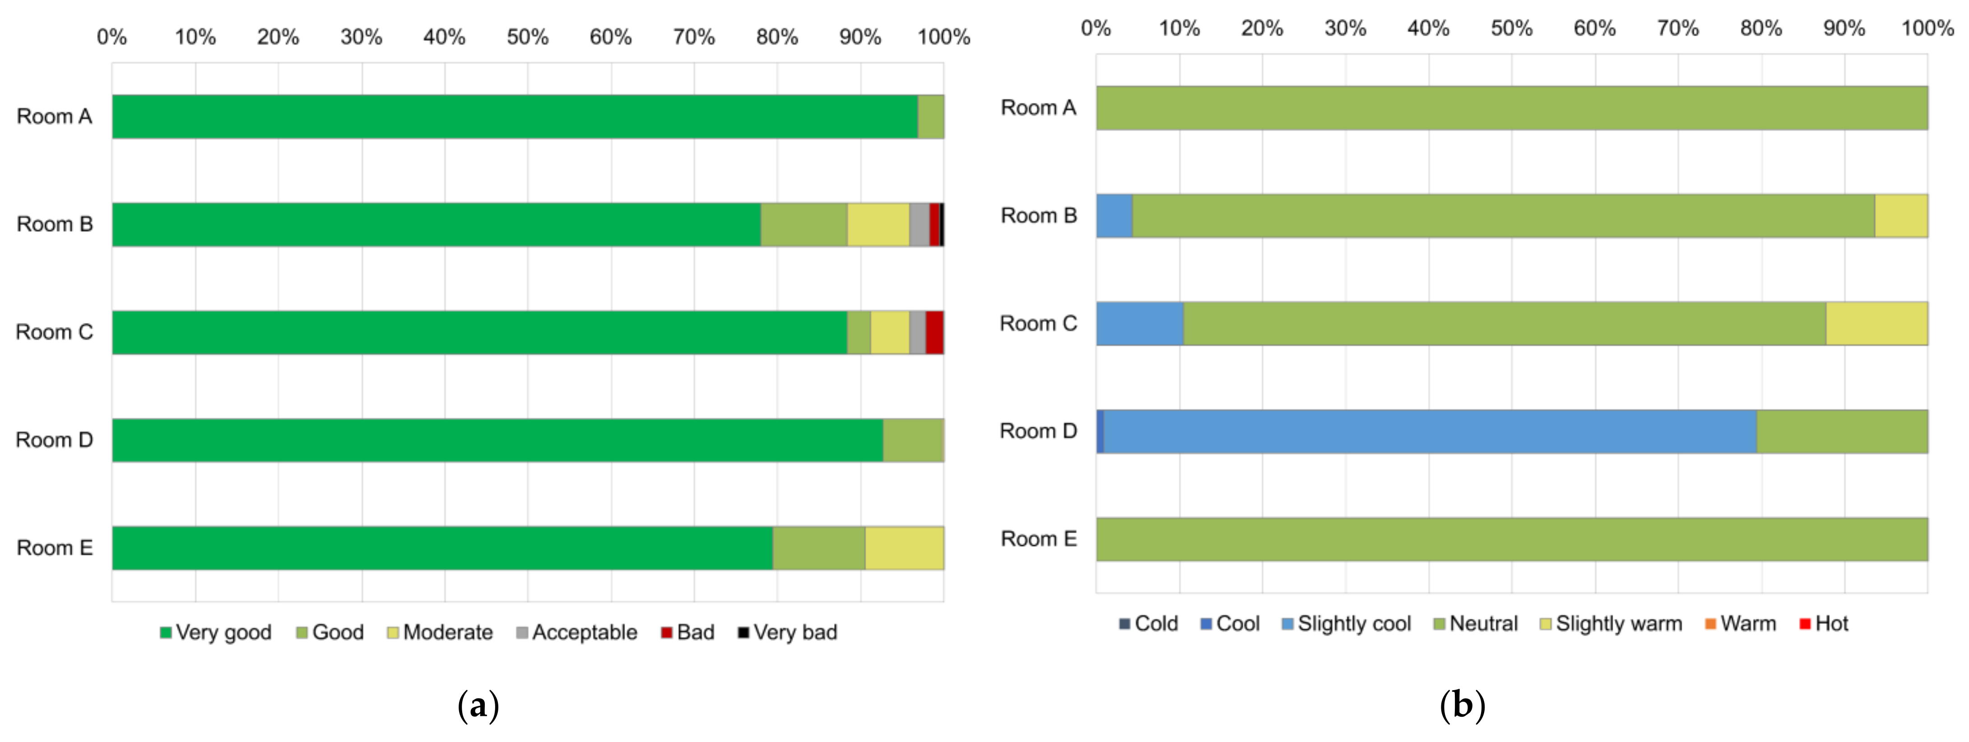The height and width of the screenshot is (742, 1969).
Task: Select the (b) caption below right chart
Action: point(1462,705)
